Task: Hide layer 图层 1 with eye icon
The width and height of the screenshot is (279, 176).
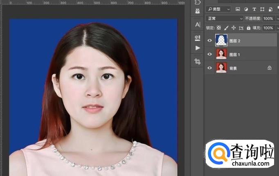Action: [210, 54]
